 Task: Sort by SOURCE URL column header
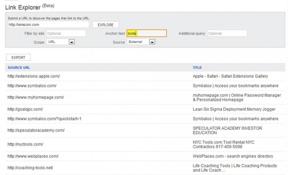click(19, 67)
